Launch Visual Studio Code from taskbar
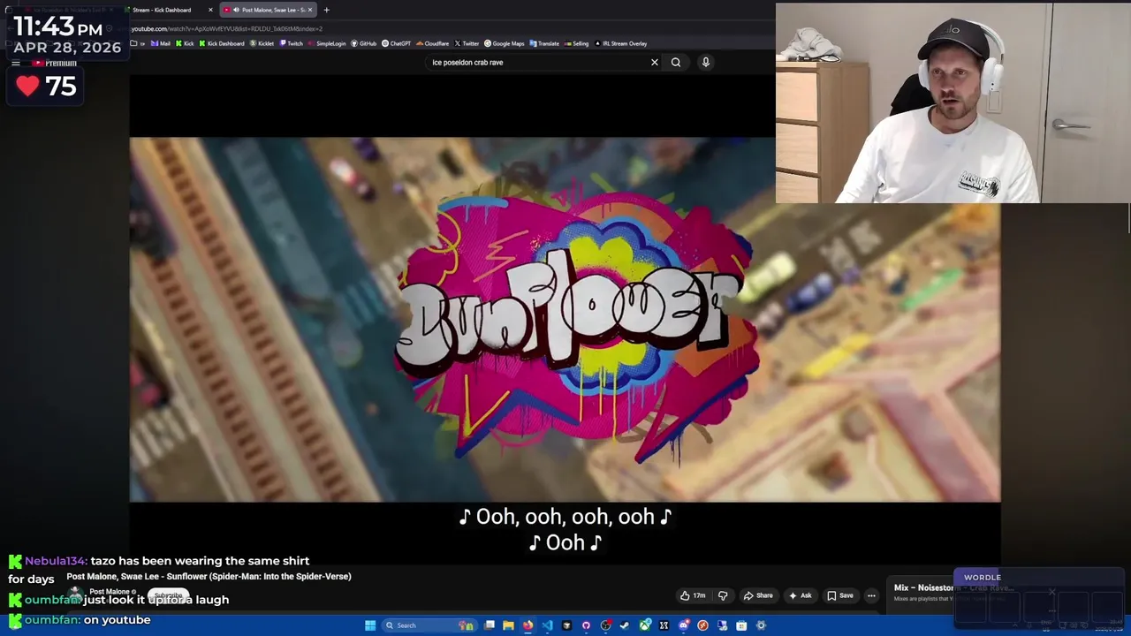The width and height of the screenshot is (1131, 636). 547,625
